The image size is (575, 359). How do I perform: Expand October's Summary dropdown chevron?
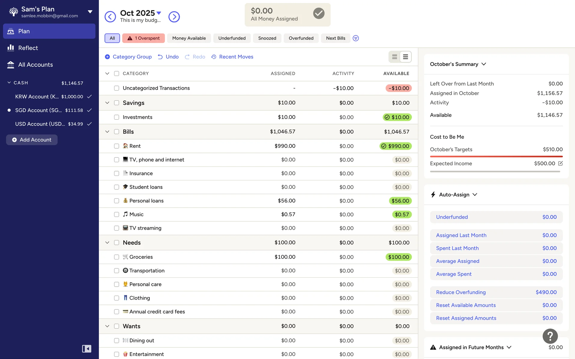[x=484, y=64]
